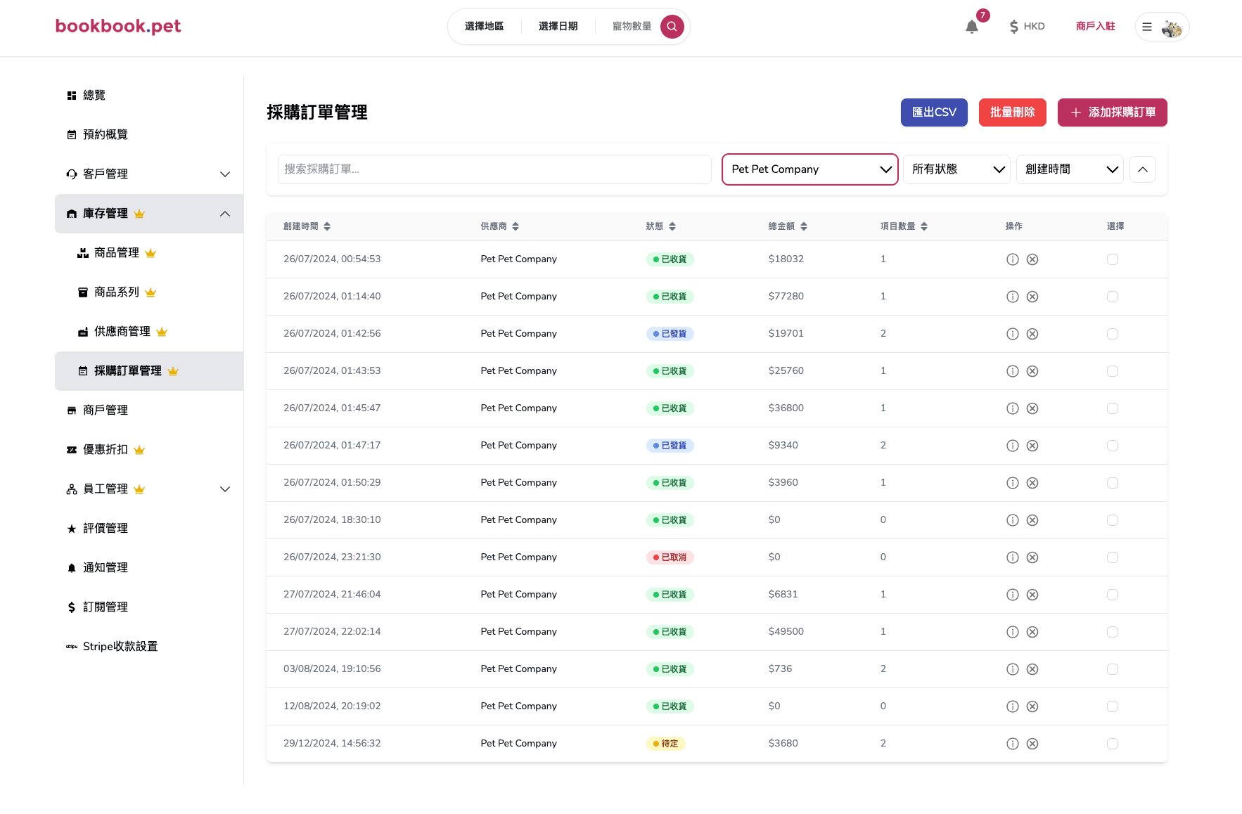Open the 創建時間 sort dropdown

[1070, 169]
